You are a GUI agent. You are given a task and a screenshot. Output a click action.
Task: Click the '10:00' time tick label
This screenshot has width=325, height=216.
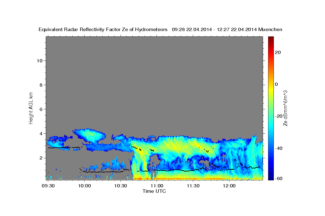[x=84, y=186]
